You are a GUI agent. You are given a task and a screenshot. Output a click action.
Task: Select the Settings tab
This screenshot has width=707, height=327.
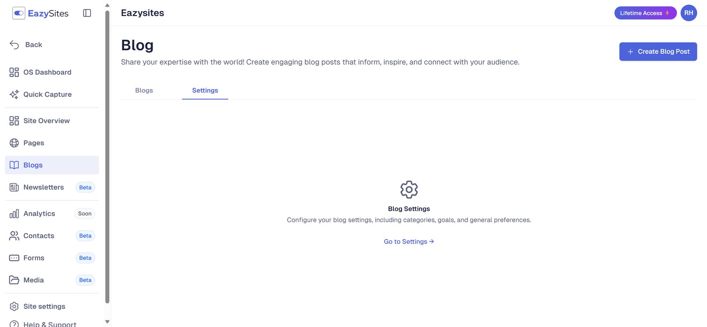[205, 90]
